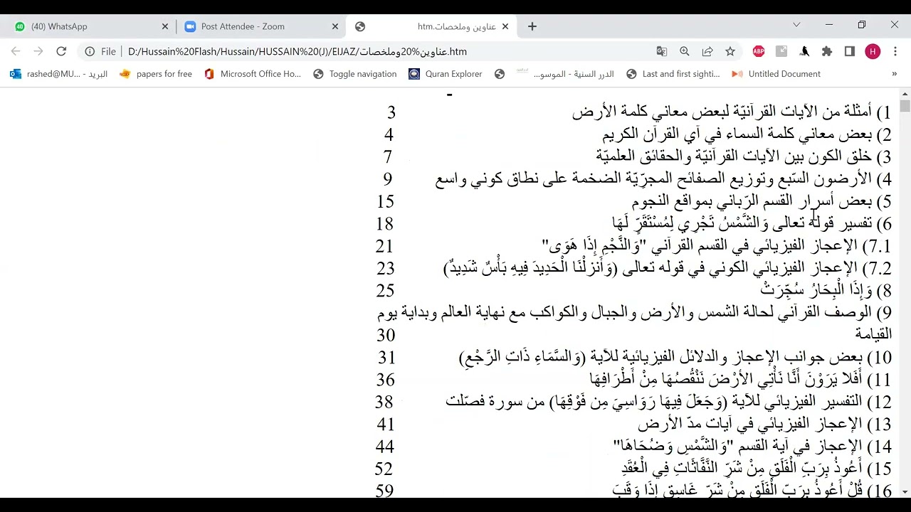Viewport: 911px width, 512px height.
Task: Click page number 30
Action: tap(386, 335)
